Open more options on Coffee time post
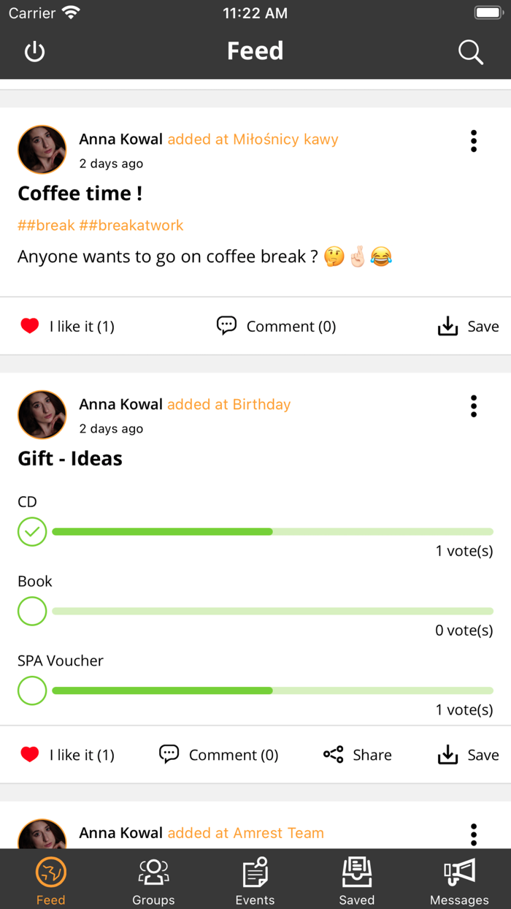Image resolution: width=511 pixels, height=909 pixels. 474,141
